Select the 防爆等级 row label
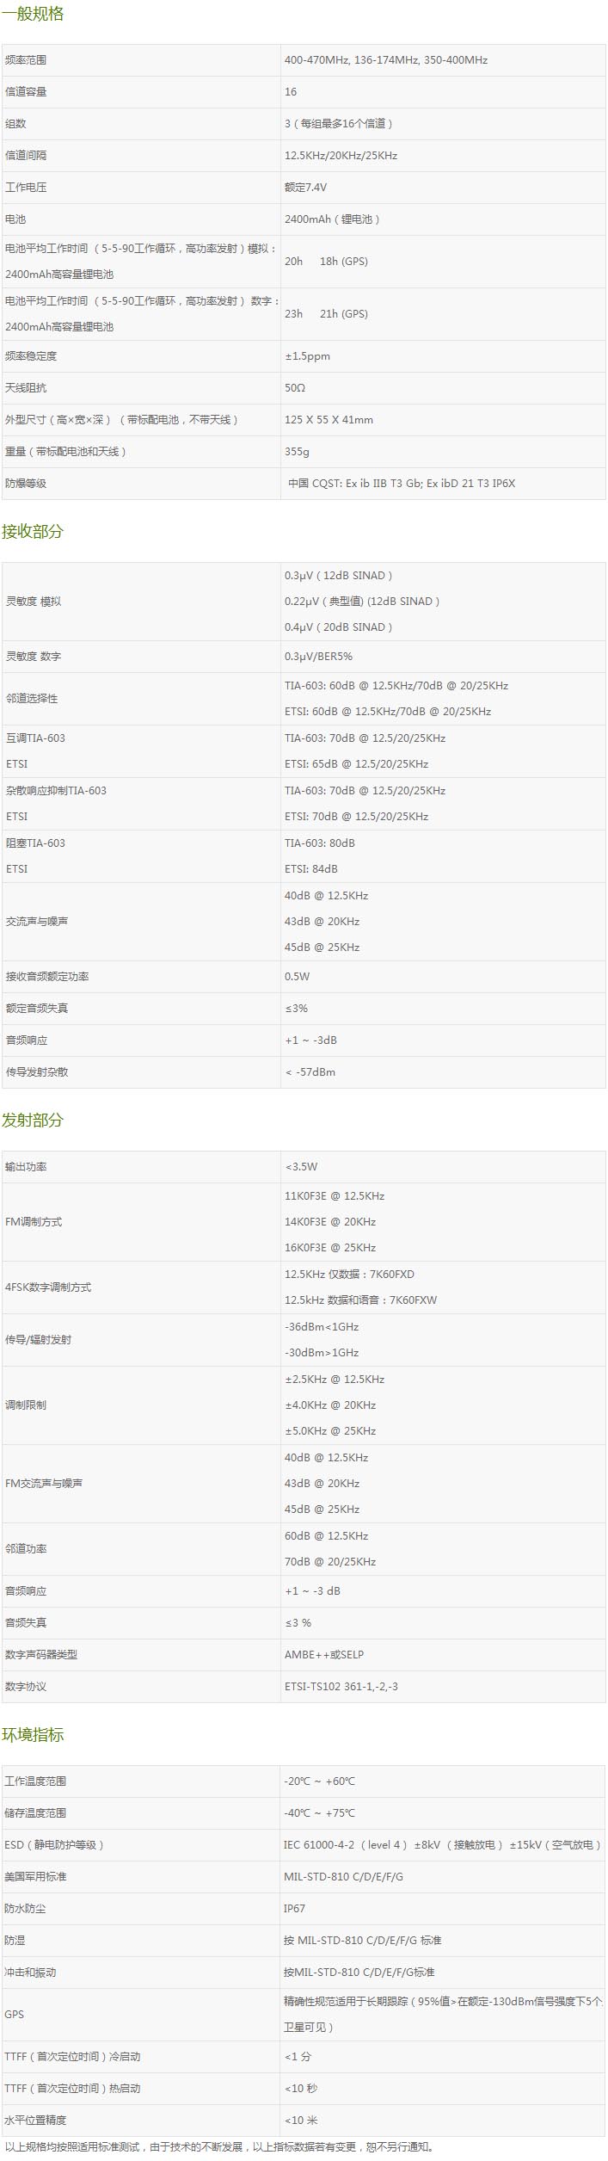608x2161 pixels. pyautogui.click(x=26, y=484)
